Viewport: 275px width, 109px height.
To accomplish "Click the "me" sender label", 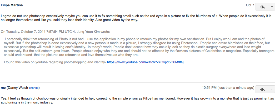I will click(3, 87).
